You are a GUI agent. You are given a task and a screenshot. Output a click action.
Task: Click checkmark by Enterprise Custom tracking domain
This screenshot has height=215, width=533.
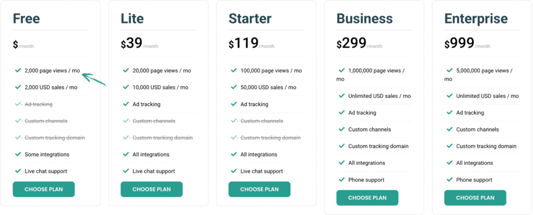point(450,146)
